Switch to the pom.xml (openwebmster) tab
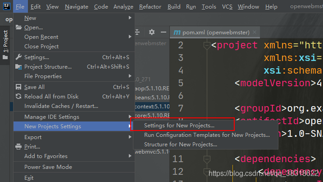323x182 pixels. coord(214,32)
